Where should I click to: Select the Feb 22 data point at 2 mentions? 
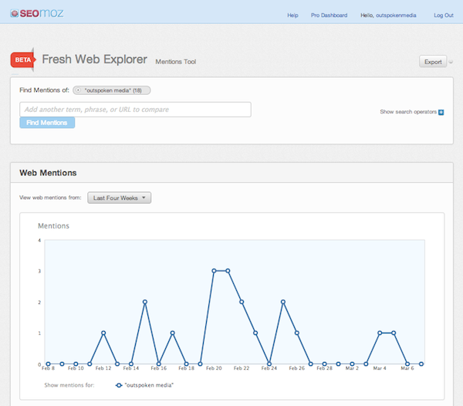pyautogui.click(x=242, y=302)
